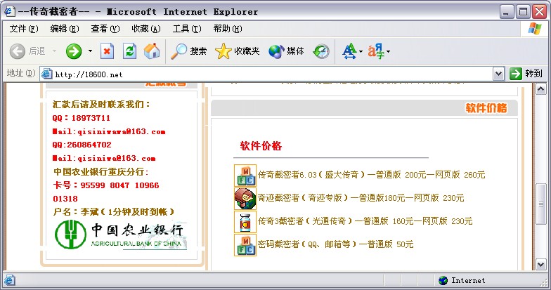Screen dimensions: 551x290
Task: Click the page icon in address bar
Action: 46,74
